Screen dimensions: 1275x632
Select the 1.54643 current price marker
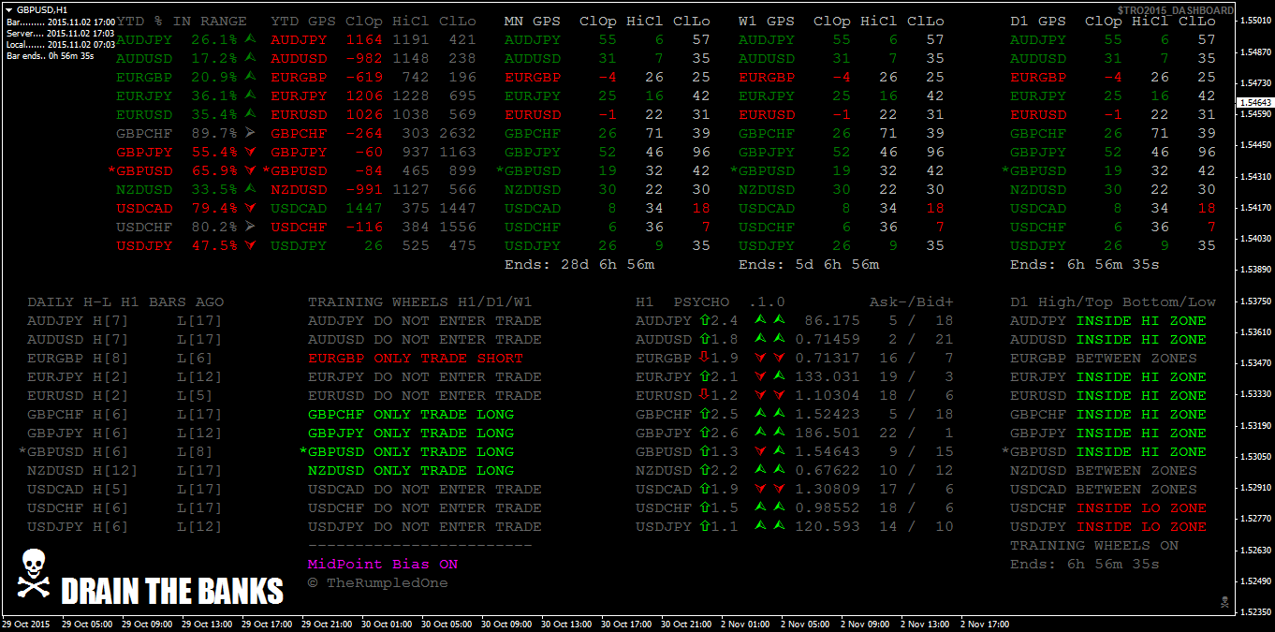coord(1254,102)
